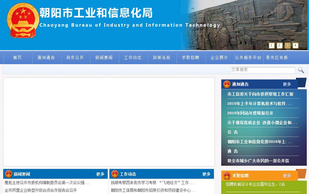Screen dimensions: 309x194
Task: Select 企业展示 in the navigation bar
Action: pyautogui.click(x=219, y=57)
